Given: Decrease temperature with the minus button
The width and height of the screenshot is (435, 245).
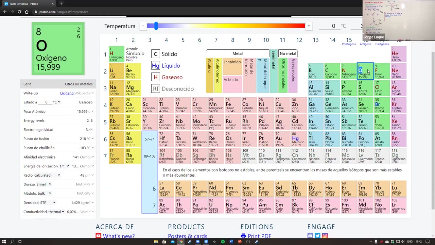Looking at the screenshot, I should click(x=143, y=26).
